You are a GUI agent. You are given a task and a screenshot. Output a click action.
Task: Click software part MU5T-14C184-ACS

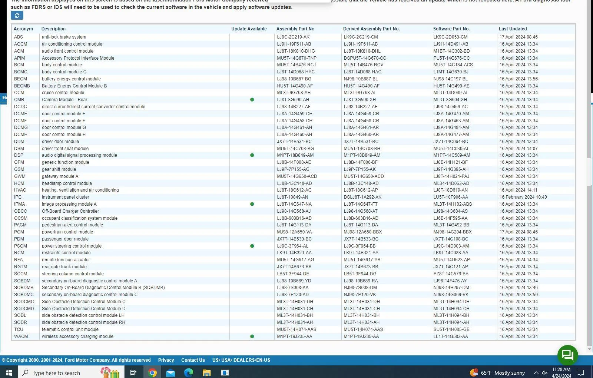pos(453,65)
